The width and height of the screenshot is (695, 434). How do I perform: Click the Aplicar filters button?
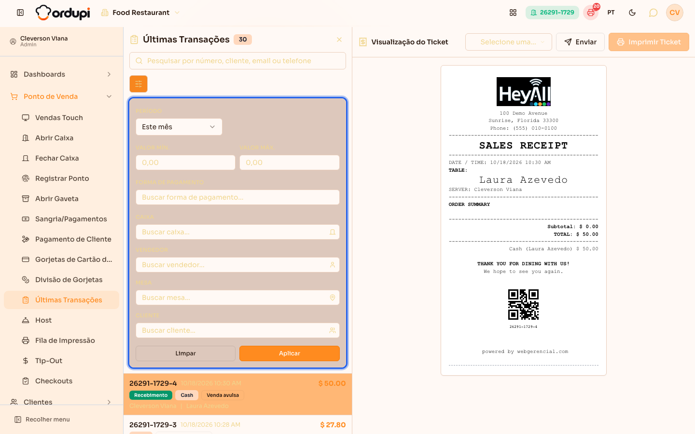290,353
